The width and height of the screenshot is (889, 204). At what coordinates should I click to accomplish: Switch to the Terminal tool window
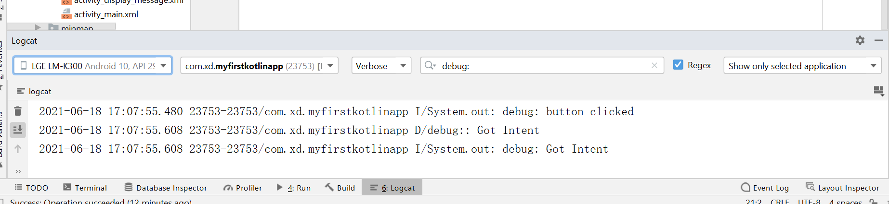[x=85, y=188]
